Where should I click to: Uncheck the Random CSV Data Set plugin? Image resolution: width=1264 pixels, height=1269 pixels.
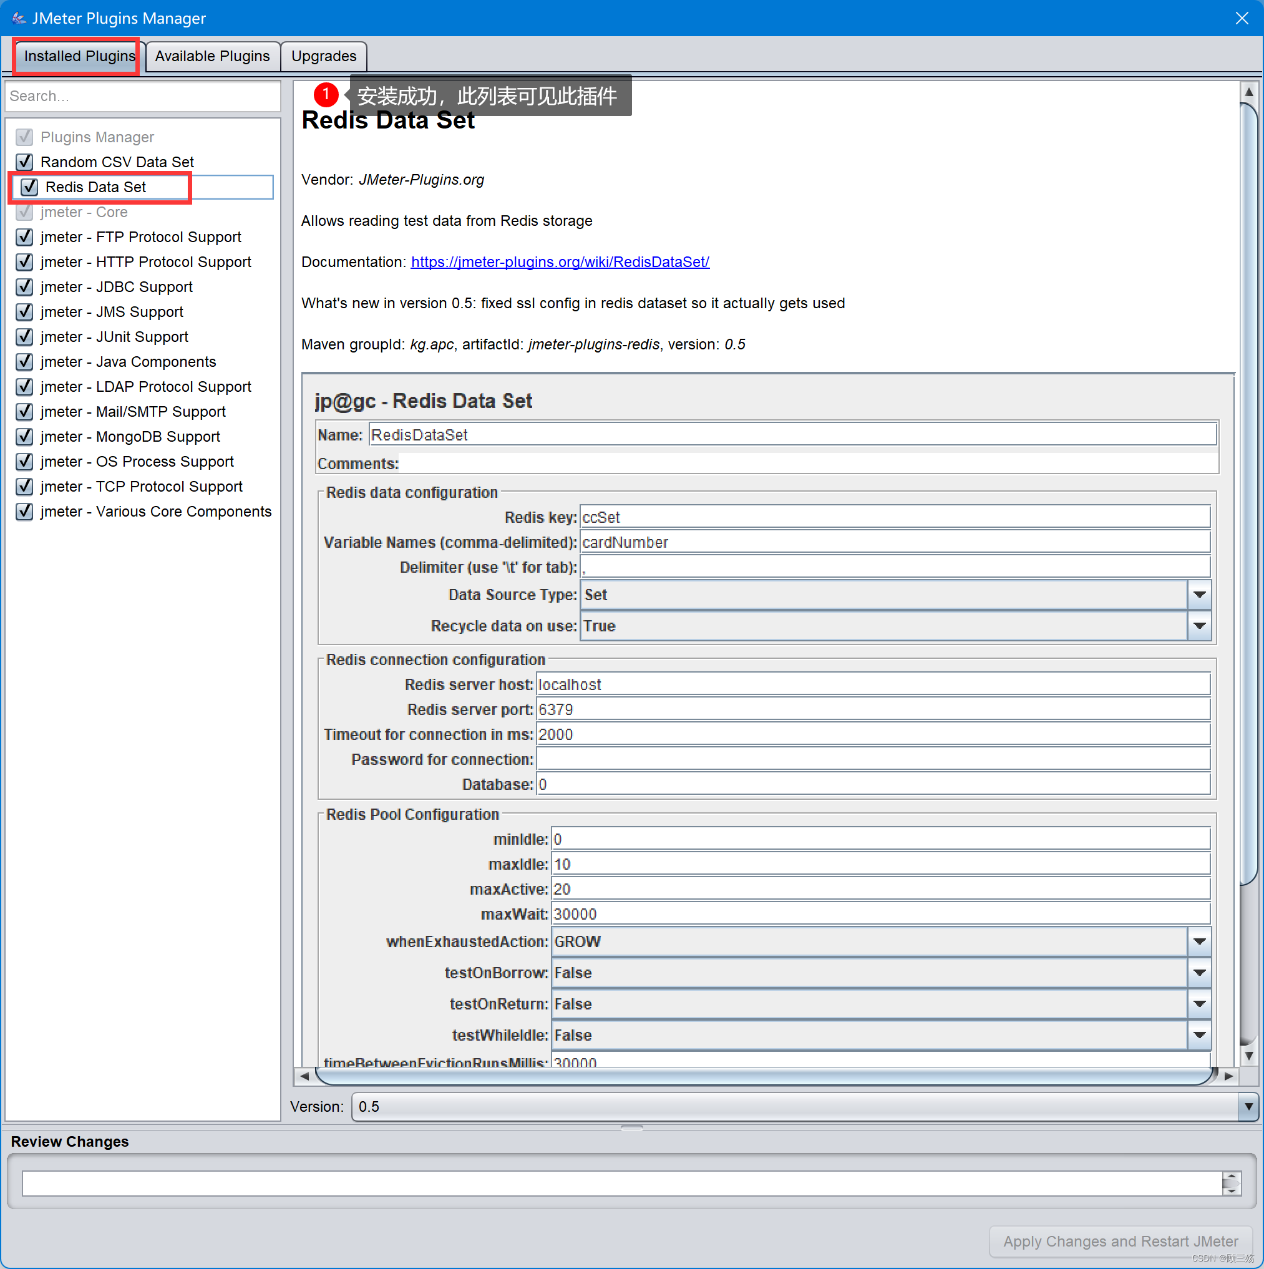coord(24,162)
